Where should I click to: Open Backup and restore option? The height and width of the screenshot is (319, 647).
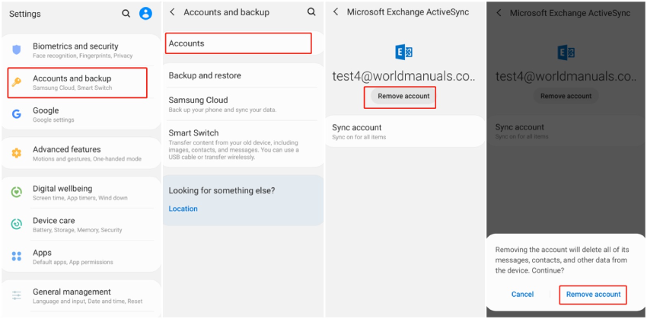click(x=205, y=75)
